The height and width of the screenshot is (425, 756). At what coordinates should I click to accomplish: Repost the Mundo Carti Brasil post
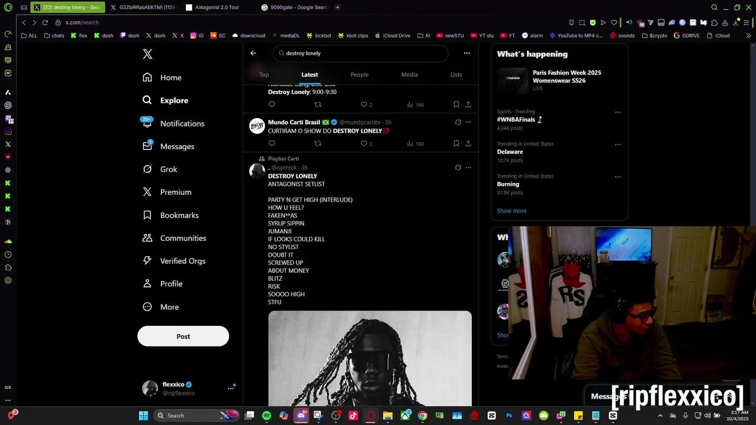click(318, 143)
